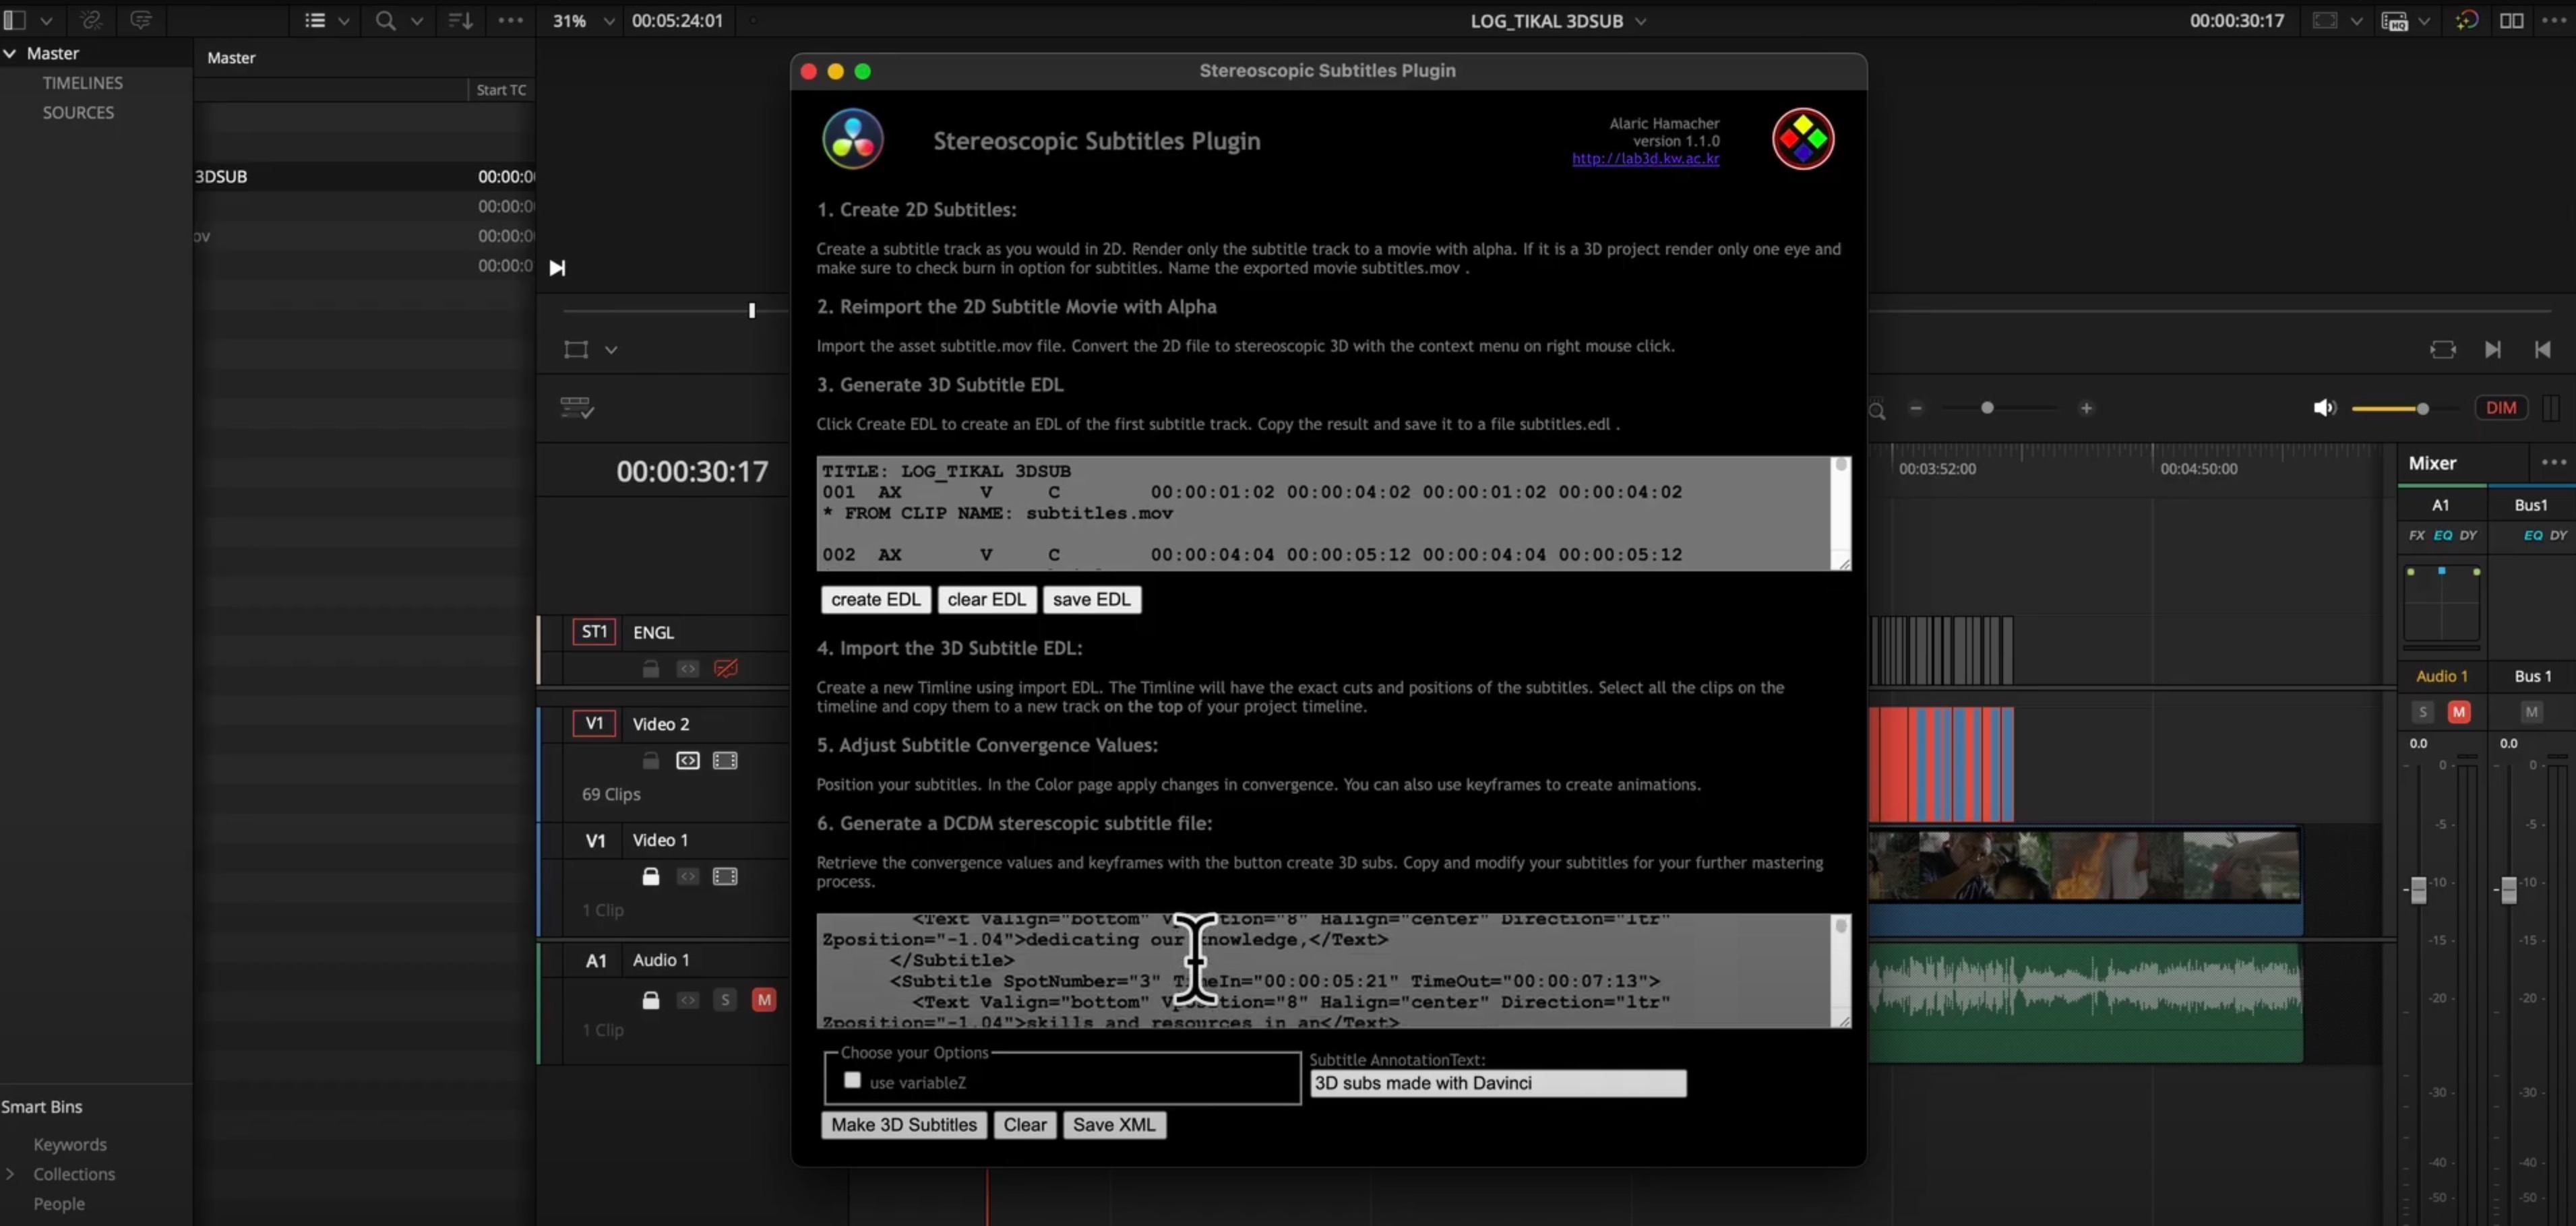Solo Audio 1 in Mixer with S button
2576x1226 pixels.
point(2422,711)
